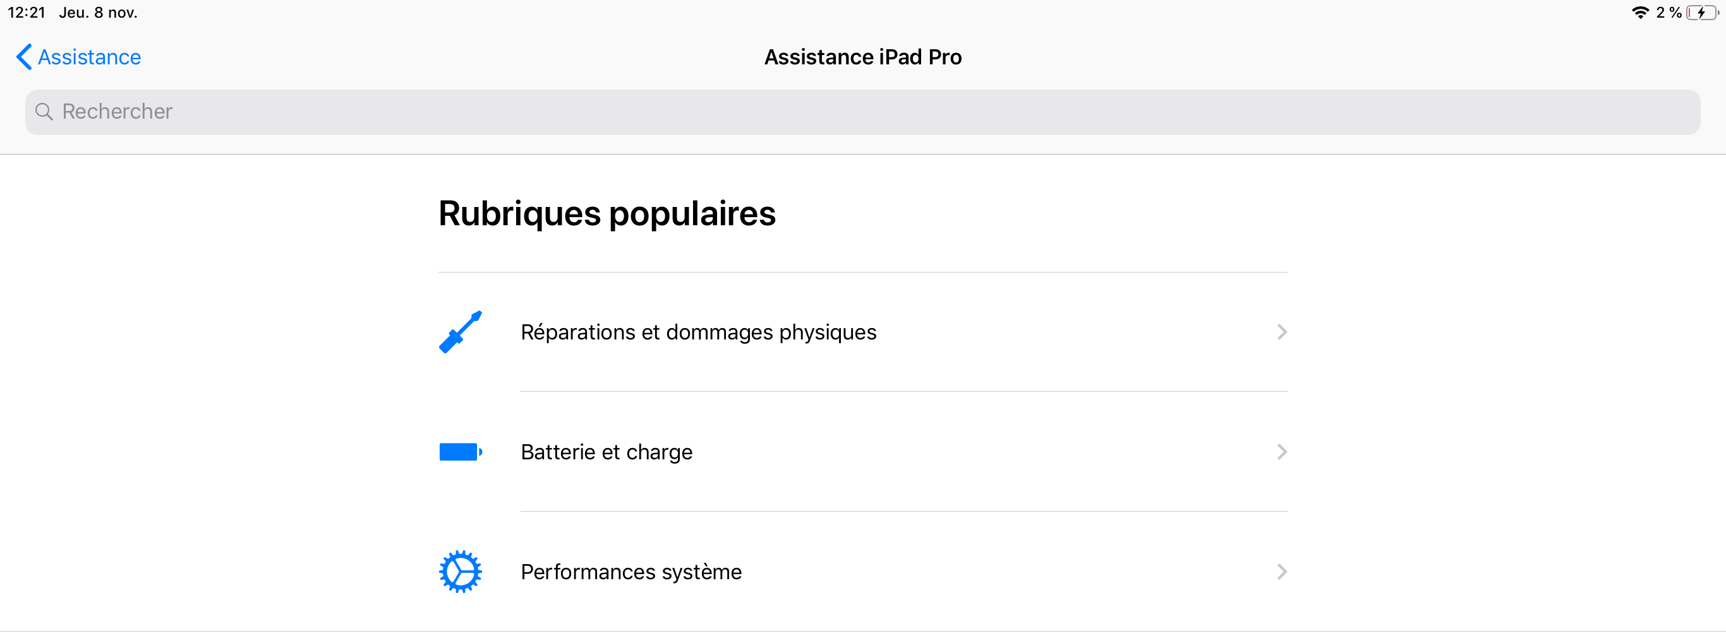Expand the Réparations row chevron
1726x636 pixels.
pos(1281,332)
